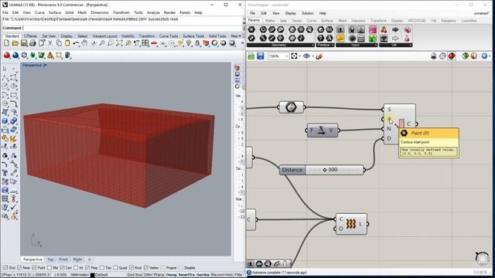Click the blue floppy save icon in Grasshopper
Screen dimensions: 495x278
point(260,56)
